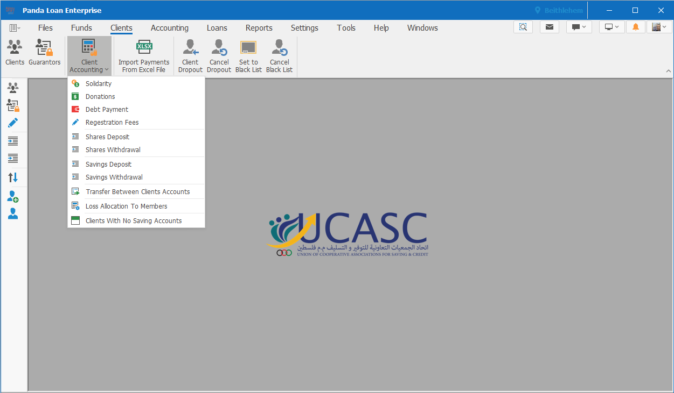The height and width of the screenshot is (393, 674).
Task: Click the notifications bell icon
Action: [636, 27]
